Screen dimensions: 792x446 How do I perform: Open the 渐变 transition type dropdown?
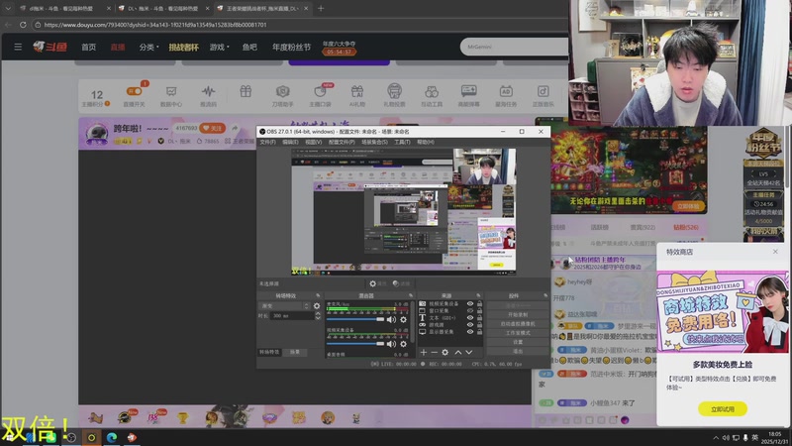click(x=284, y=306)
